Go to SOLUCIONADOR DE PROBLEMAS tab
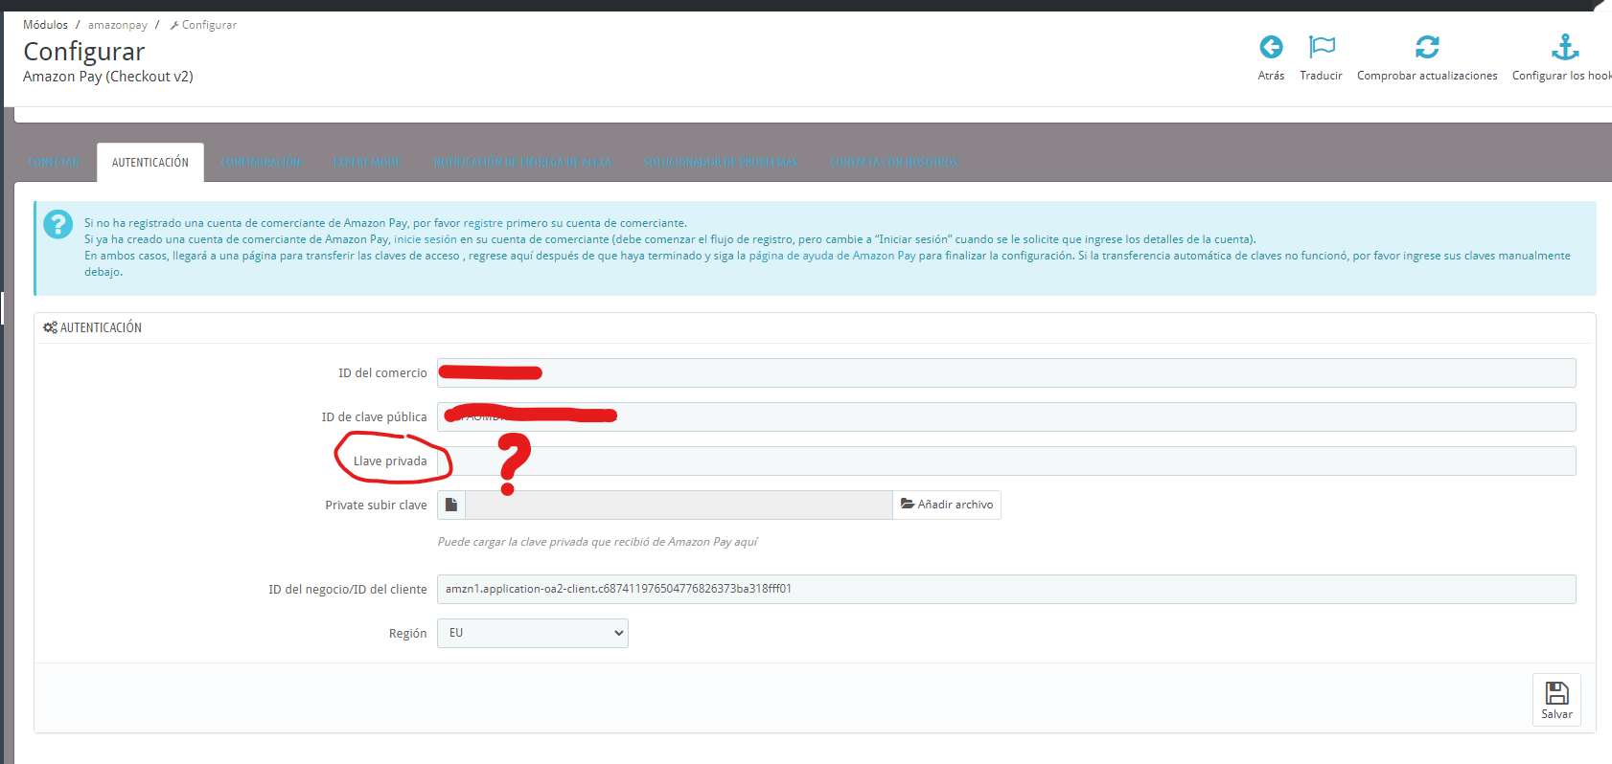Image resolution: width=1612 pixels, height=764 pixels. [721, 163]
